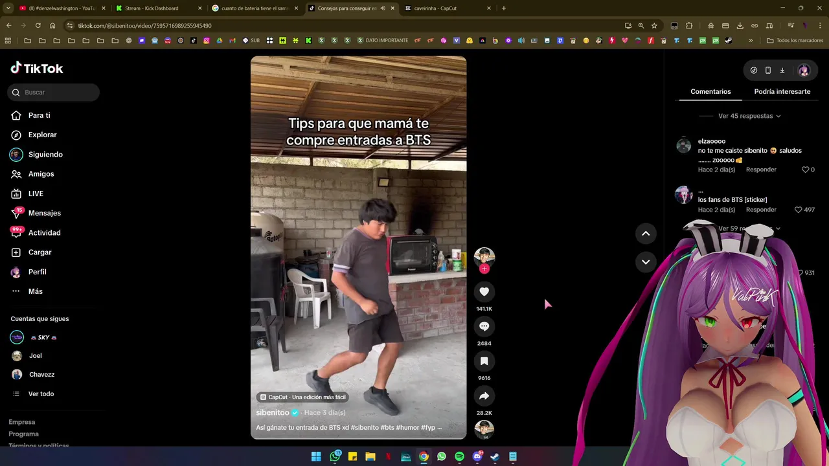Open Empresa footer link
Image resolution: width=829 pixels, height=466 pixels.
click(x=22, y=422)
